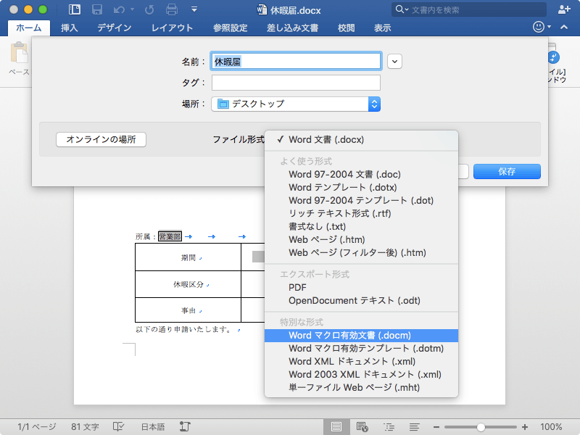Select Word XML ドキュメント (.xml)
The height and width of the screenshot is (435, 580).
tap(361, 361)
